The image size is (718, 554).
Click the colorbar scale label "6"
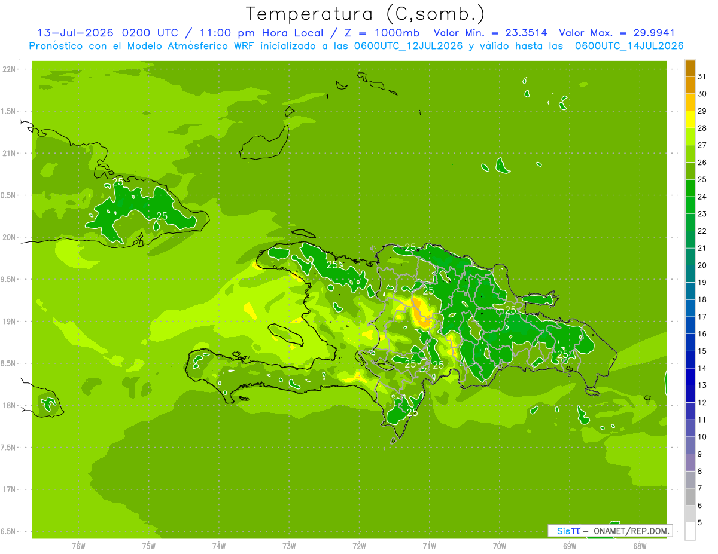[699, 505]
